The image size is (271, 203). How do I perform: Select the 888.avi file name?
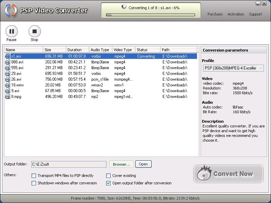coord(17,62)
